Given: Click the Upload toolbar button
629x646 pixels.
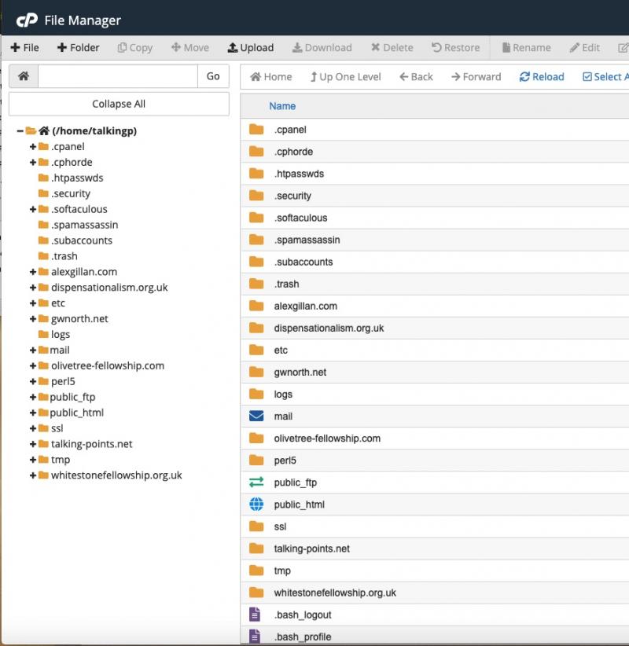Looking at the screenshot, I should point(251,48).
